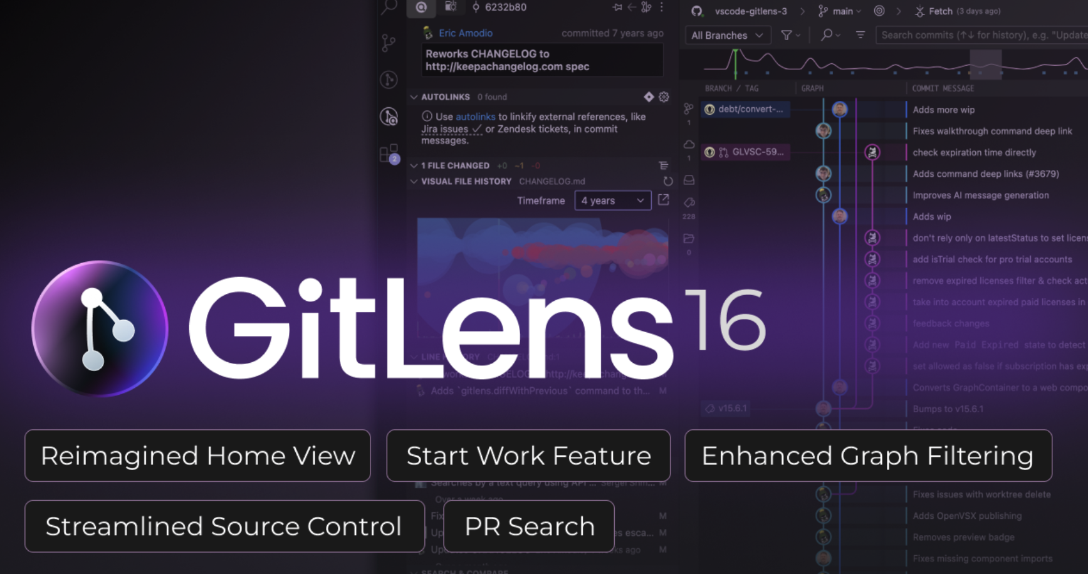Open the main branch dropdown
The height and width of the screenshot is (574, 1088).
(x=840, y=11)
